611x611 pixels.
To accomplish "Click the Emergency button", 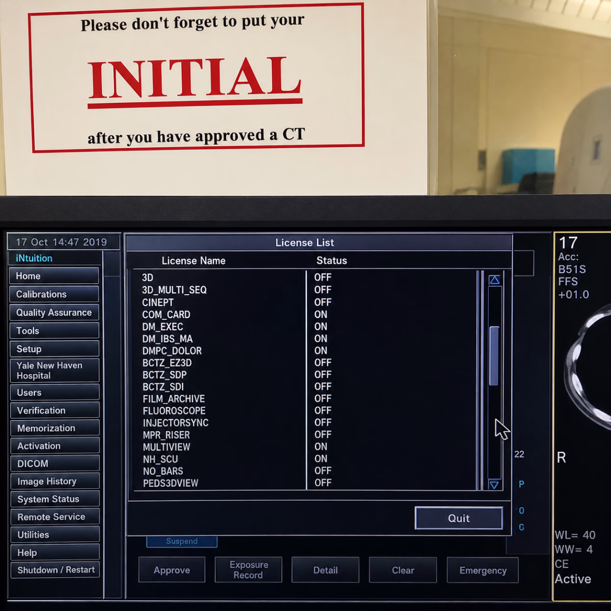I will point(483,570).
